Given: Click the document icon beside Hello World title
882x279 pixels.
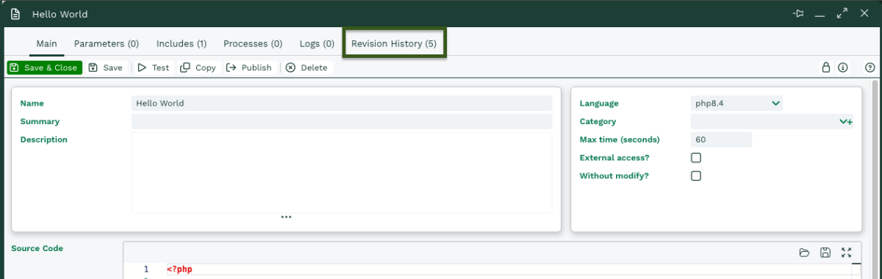Looking at the screenshot, I should (15, 14).
